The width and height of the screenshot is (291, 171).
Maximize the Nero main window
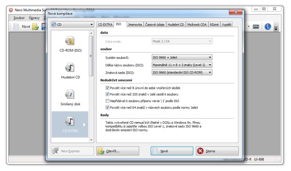click(264, 9)
